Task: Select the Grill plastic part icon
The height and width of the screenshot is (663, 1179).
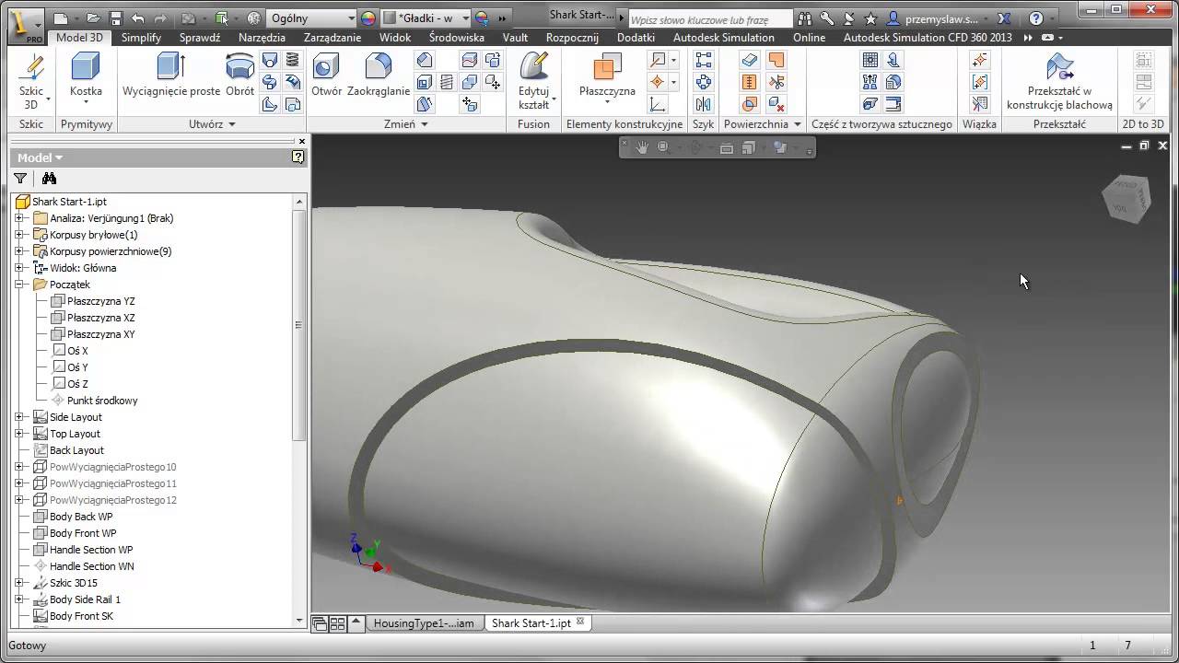Action: (x=870, y=60)
